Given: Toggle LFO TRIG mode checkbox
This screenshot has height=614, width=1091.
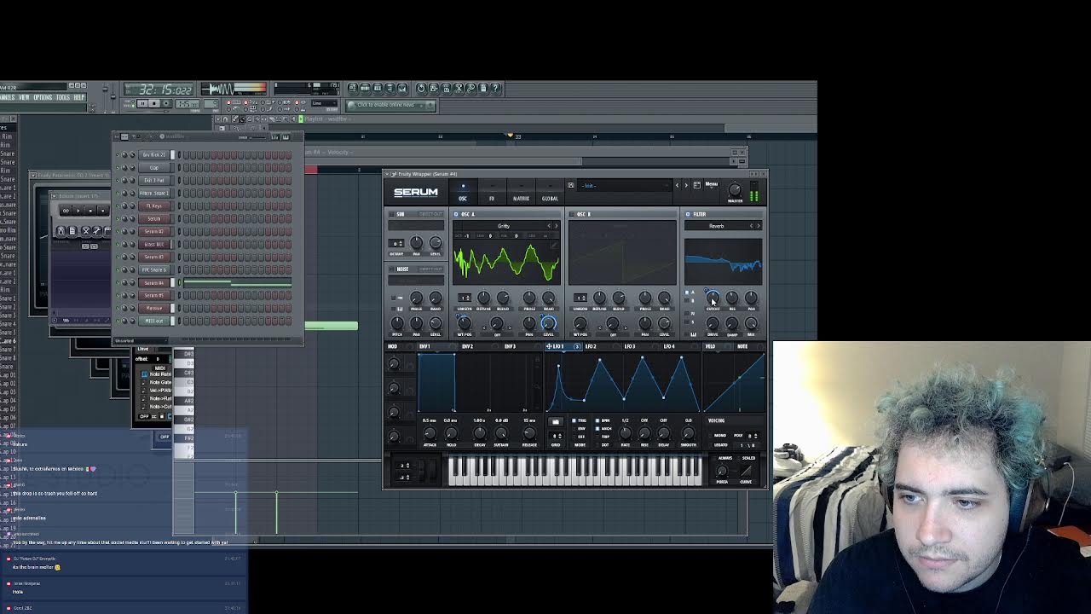Looking at the screenshot, I should point(574,421).
